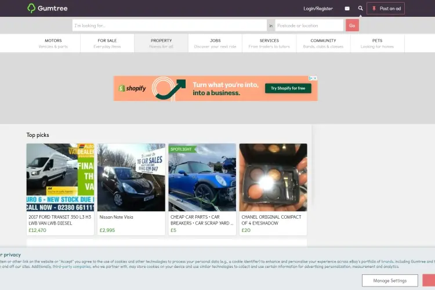This screenshot has height=290, width=435.
Task: Click Turn what you're into Shopify ad text
Action: tap(225, 89)
